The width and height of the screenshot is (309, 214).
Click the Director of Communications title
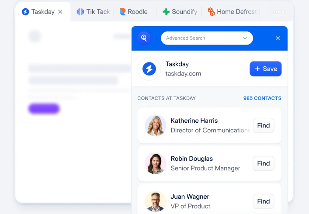click(211, 130)
